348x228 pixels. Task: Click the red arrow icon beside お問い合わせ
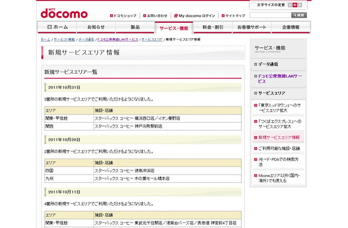145,16
